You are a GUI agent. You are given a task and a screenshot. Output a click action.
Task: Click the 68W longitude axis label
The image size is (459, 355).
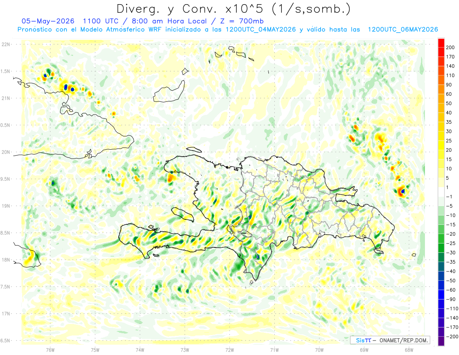[x=409, y=349]
